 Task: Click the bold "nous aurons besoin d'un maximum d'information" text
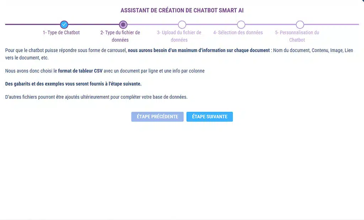pos(199,50)
